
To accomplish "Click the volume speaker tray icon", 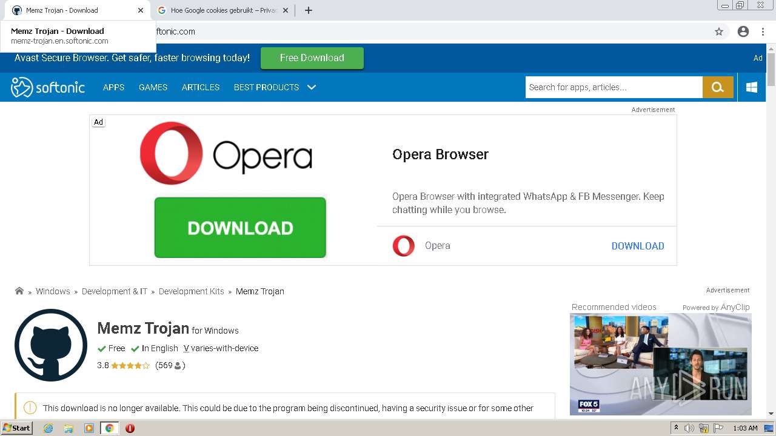I will (689, 428).
